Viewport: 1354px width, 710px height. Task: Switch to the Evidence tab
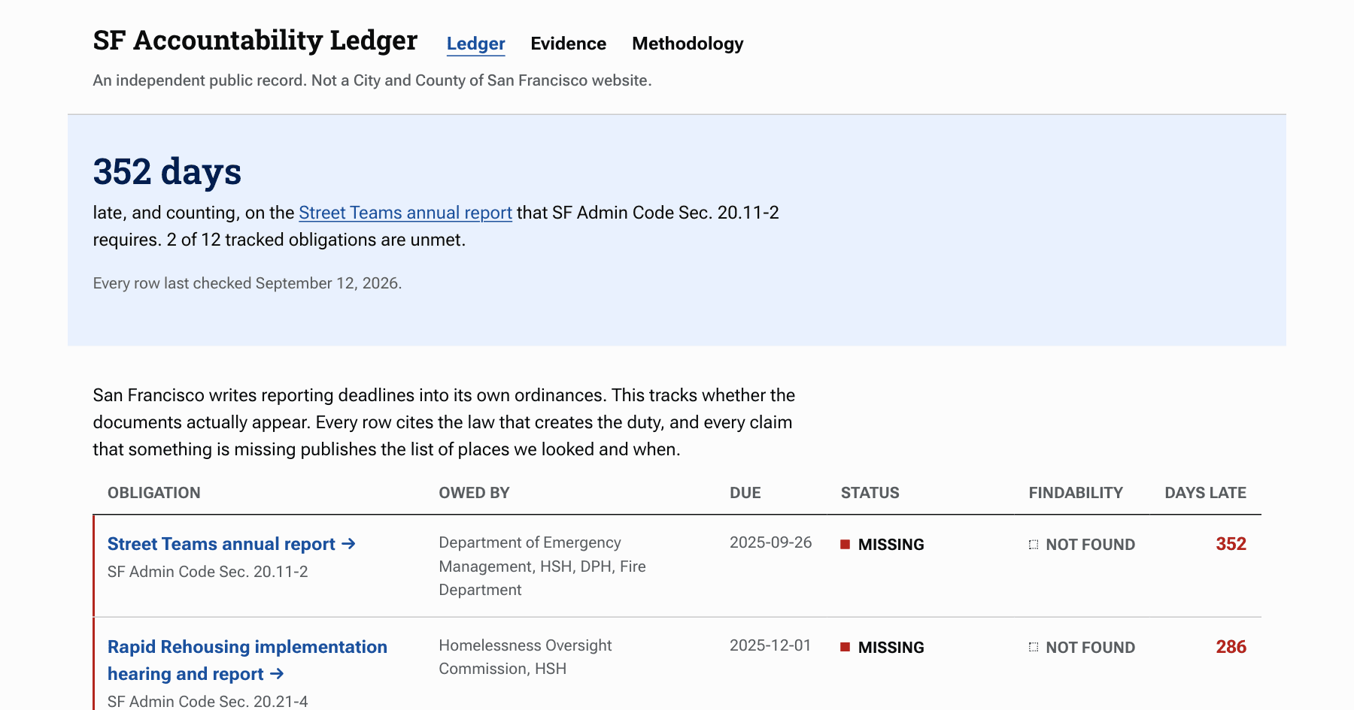[568, 44]
